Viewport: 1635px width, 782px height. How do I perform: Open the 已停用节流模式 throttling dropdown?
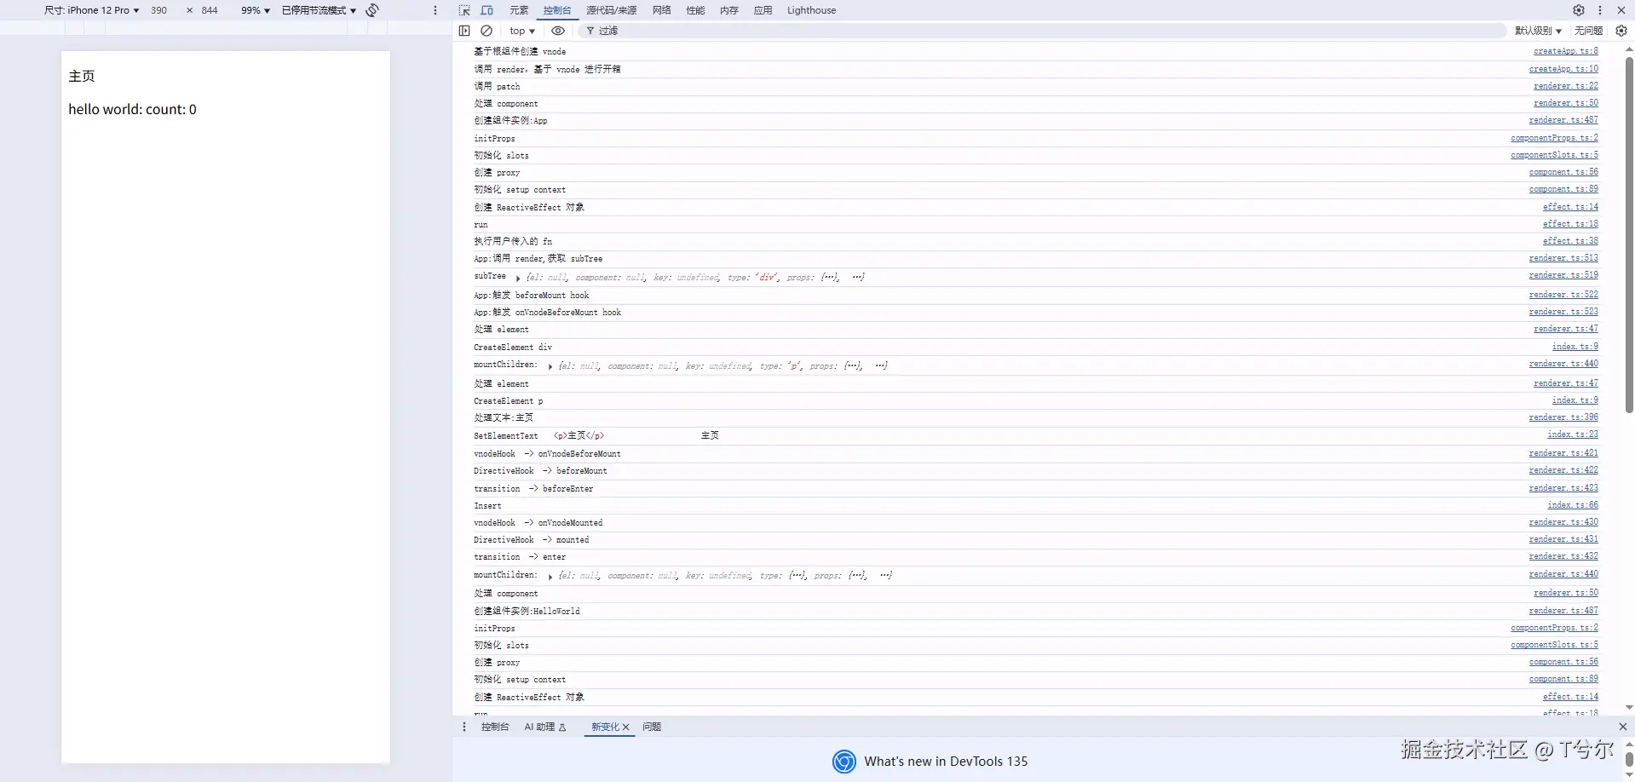(x=319, y=10)
